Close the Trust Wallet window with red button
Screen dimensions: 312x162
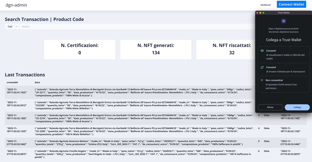[257, 13]
